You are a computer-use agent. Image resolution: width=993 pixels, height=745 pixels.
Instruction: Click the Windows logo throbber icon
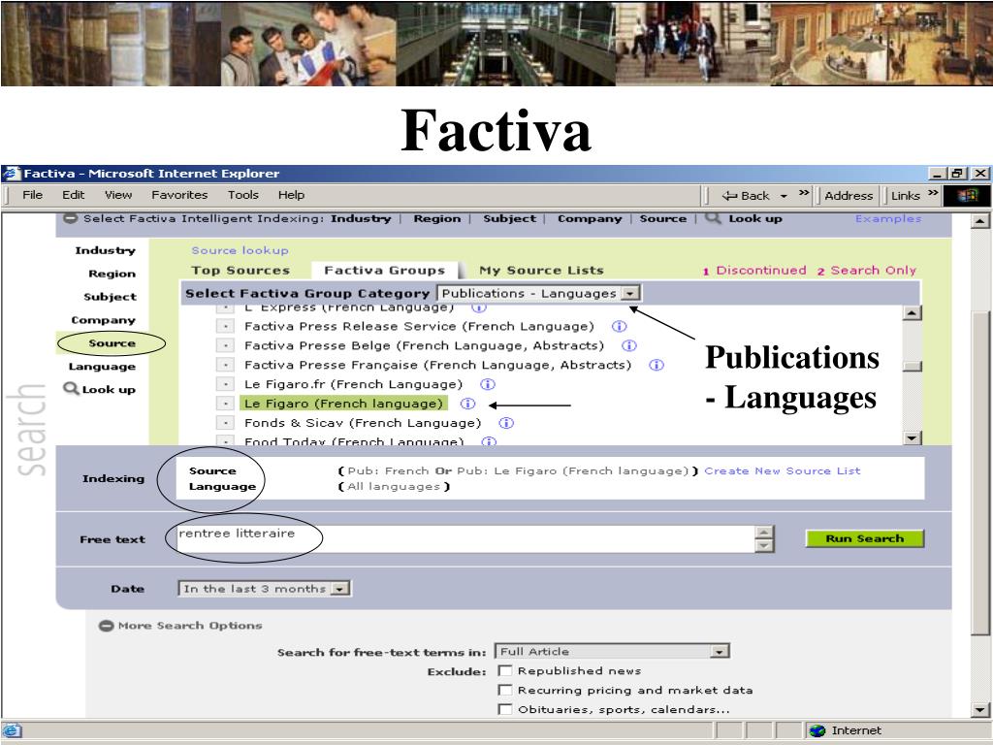[967, 195]
